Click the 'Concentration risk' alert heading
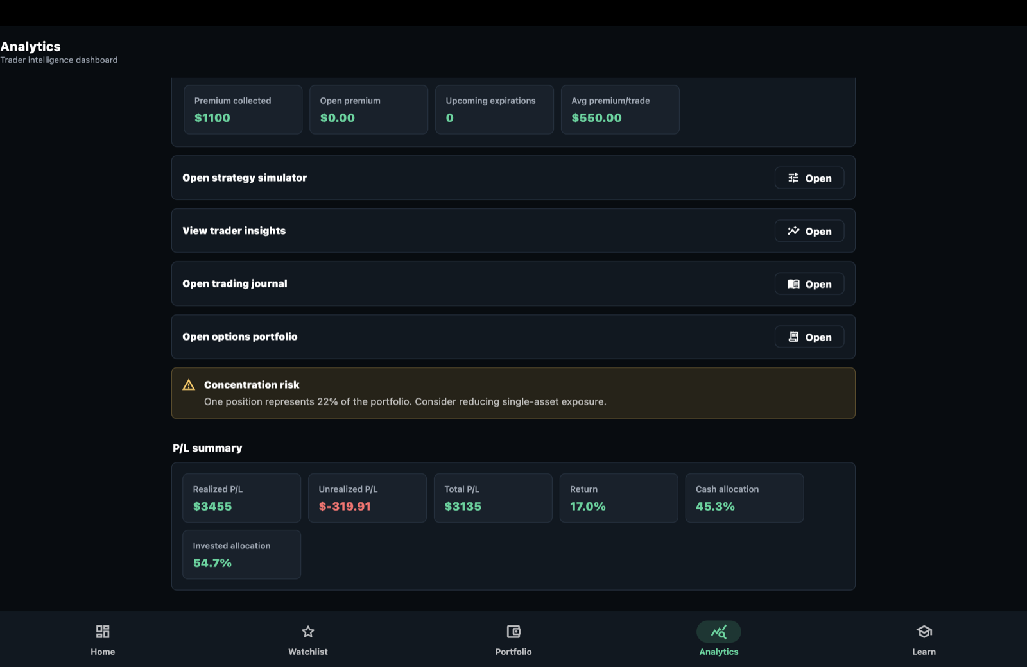 point(252,385)
